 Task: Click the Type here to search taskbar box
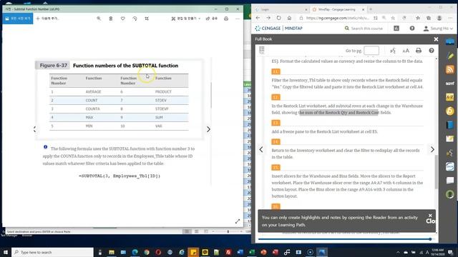[x=52, y=252]
